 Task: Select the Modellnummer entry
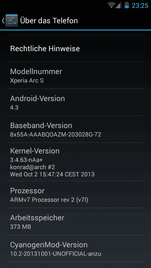click(75, 75)
